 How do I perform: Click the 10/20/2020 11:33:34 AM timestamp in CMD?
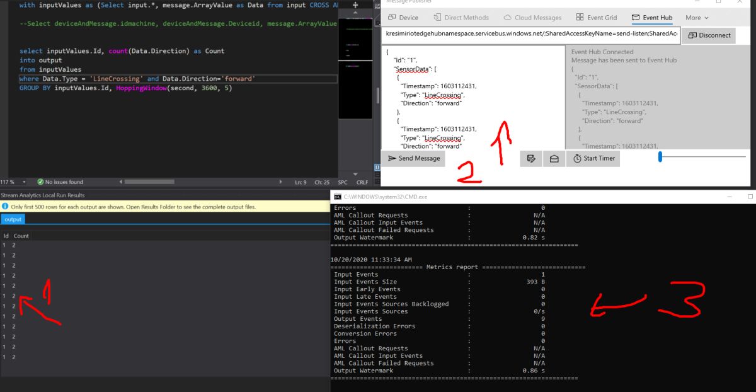point(371,259)
